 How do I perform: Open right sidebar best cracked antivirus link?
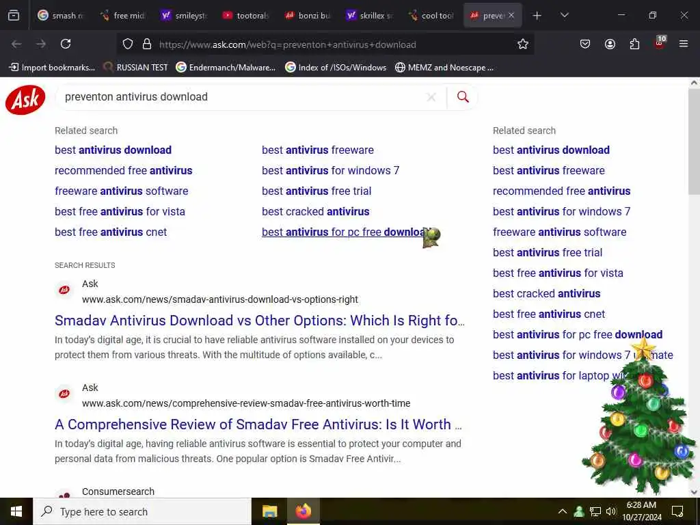click(x=546, y=294)
